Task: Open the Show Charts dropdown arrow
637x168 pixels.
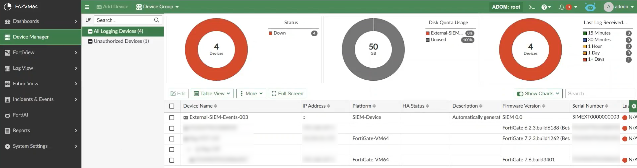Action: [x=557, y=94]
